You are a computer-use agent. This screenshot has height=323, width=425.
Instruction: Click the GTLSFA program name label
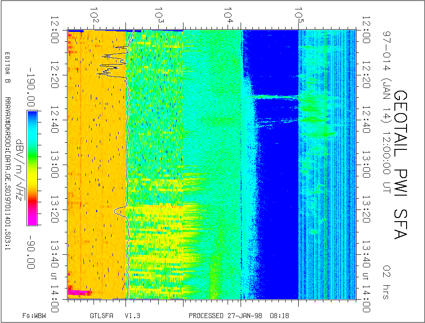pyautogui.click(x=99, y=315)
